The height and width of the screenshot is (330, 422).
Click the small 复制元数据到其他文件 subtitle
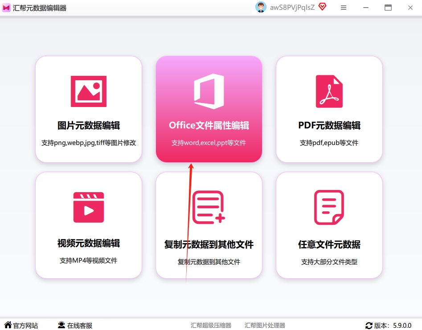click(209, 262)
